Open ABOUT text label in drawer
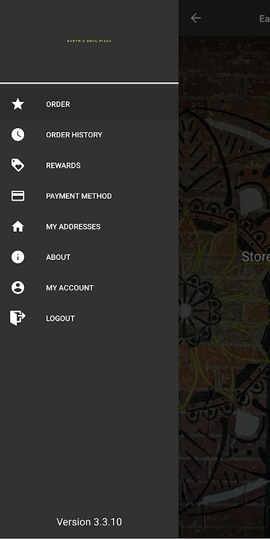The width and height of the screenshot is (270, 539). click(58, 257)
